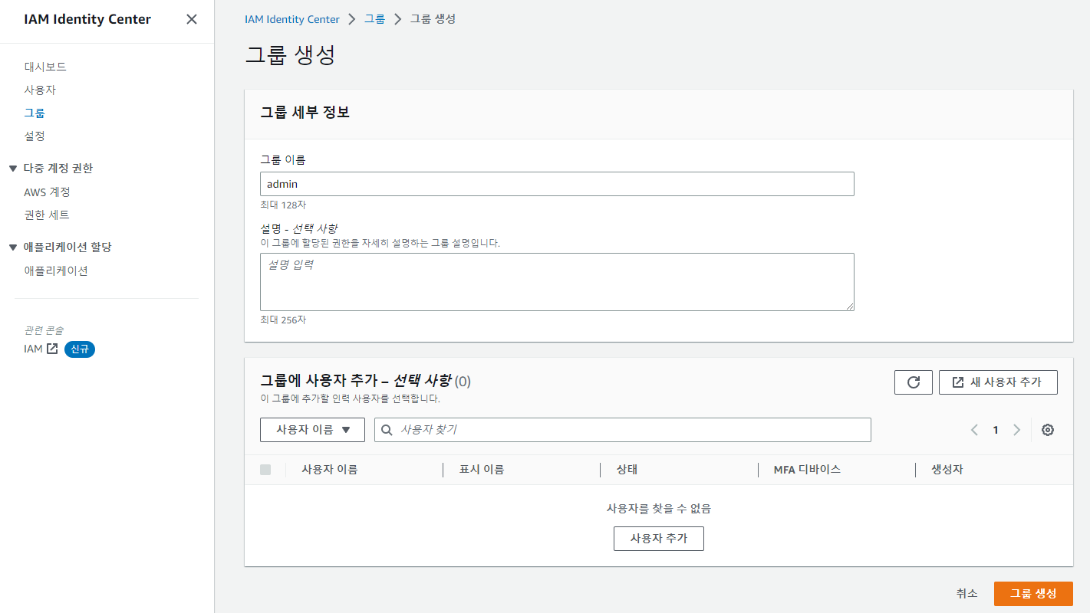
Task: Select 그룹 in the sidebar
Action: coord(35,113)
